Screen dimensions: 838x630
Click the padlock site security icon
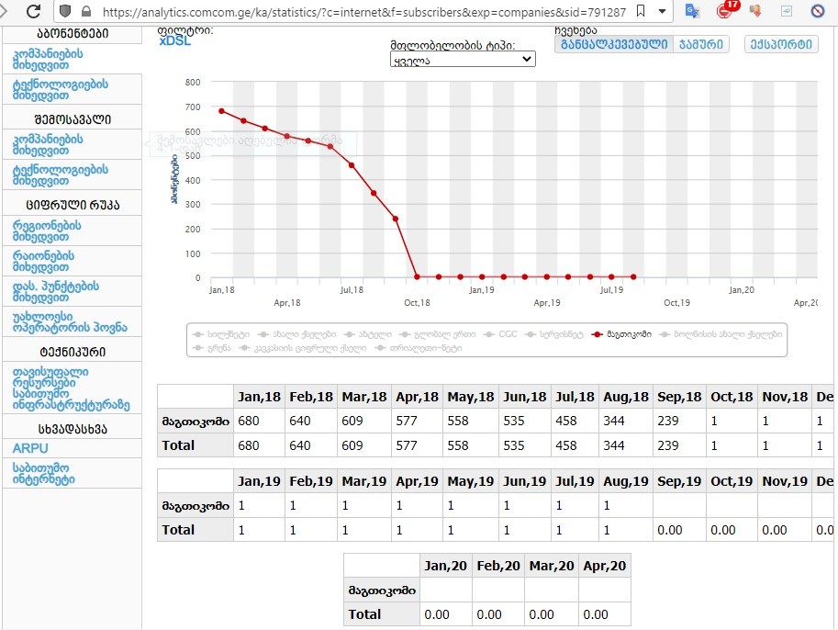[85, 12]
